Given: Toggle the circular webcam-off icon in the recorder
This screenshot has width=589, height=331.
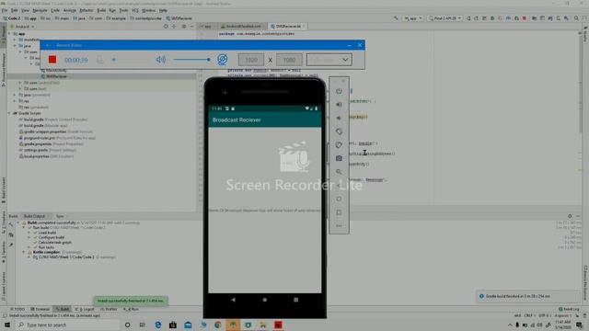Looking at the screenshot, I should [223, 59].
